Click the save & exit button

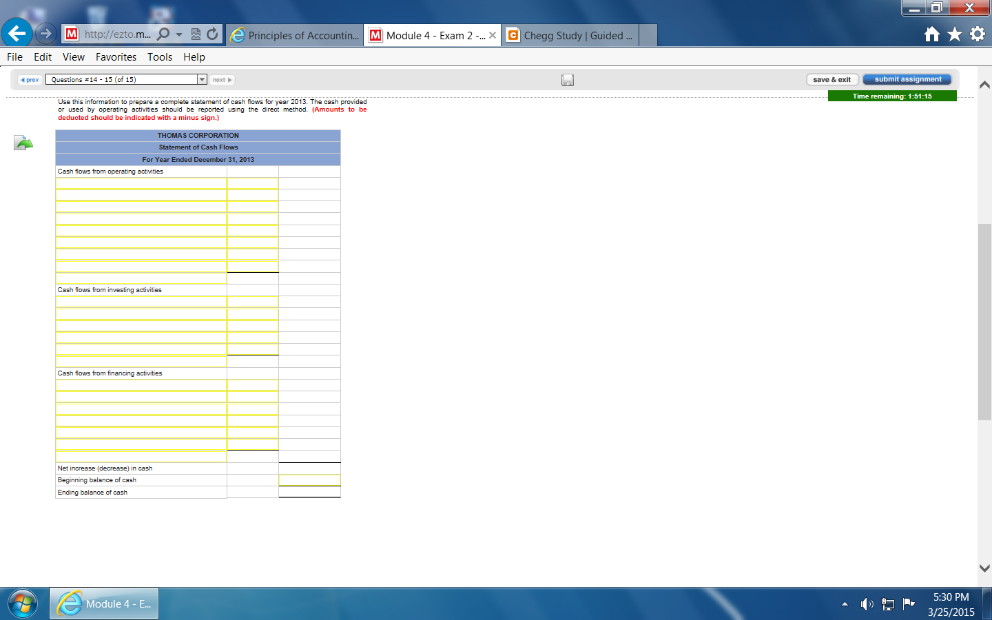pyautogui.click(x=831, y=79)
